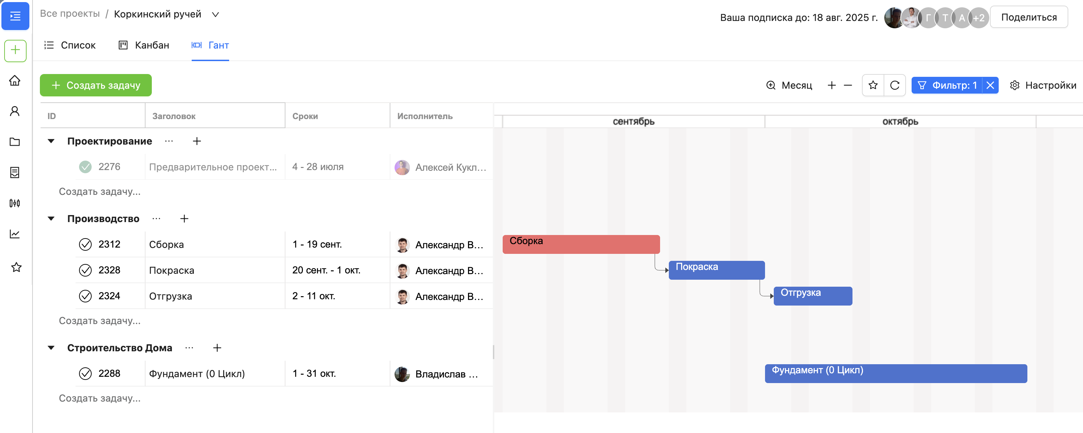Open the Фильтр: 1 filter button
This screenshot has height=433, width=1083.
tap(947, 85)
